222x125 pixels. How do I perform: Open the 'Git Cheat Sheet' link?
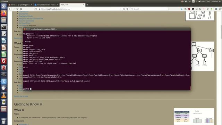point(25,23)
